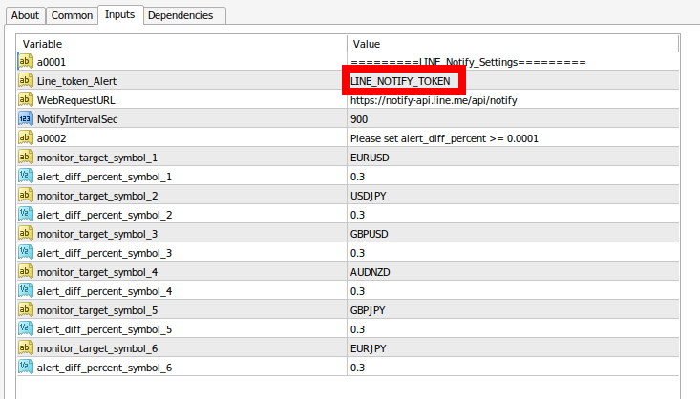Switch to the About tab
The height and width of the screenshot is (399, 700).
coord(26,15)
